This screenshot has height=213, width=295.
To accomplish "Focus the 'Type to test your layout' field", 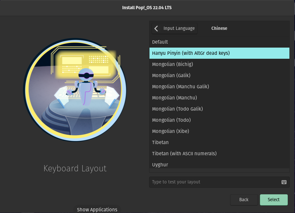I will point(219,182).
